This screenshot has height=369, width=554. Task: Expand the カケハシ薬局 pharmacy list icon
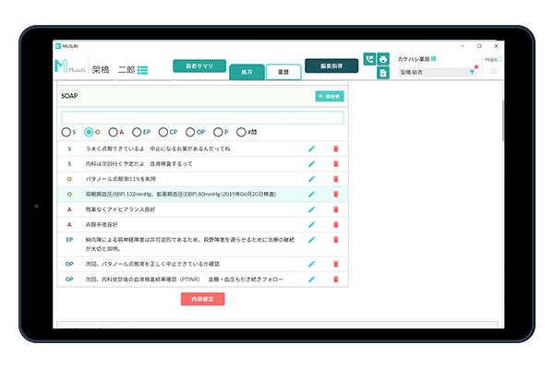[434, 59]
